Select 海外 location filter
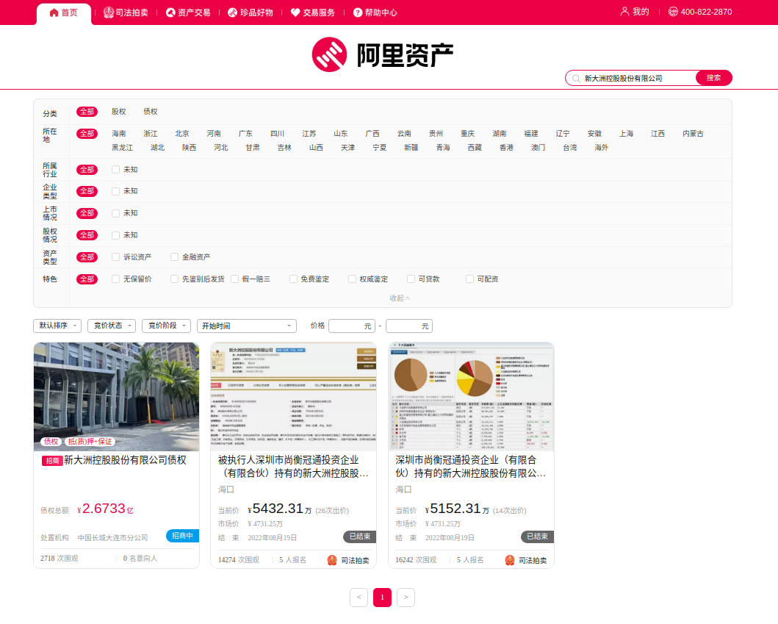The width and height of the screenshot is (778, 624). point(602,148)
